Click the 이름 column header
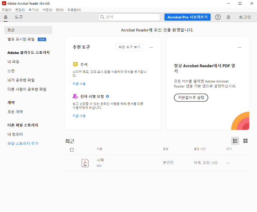The width and height of the screenshot is (257, 212). 100,149
